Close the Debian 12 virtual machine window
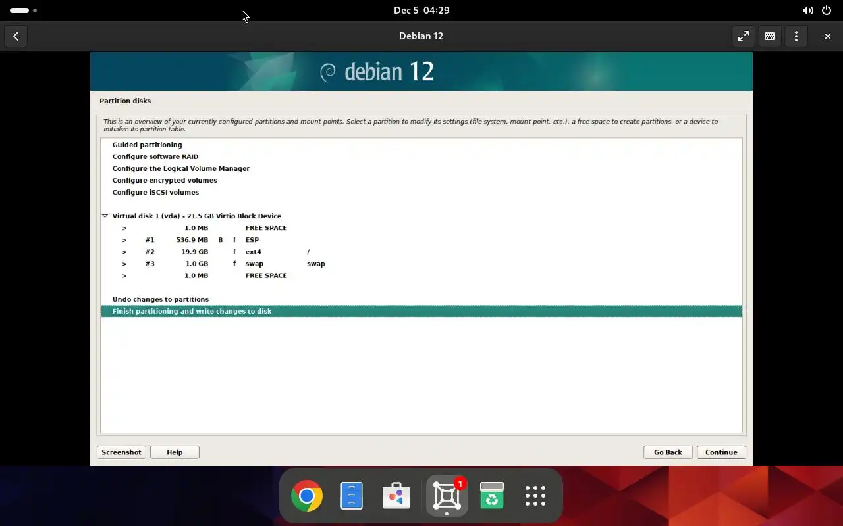Screen dimensions: 843x526 click(827, 36)
